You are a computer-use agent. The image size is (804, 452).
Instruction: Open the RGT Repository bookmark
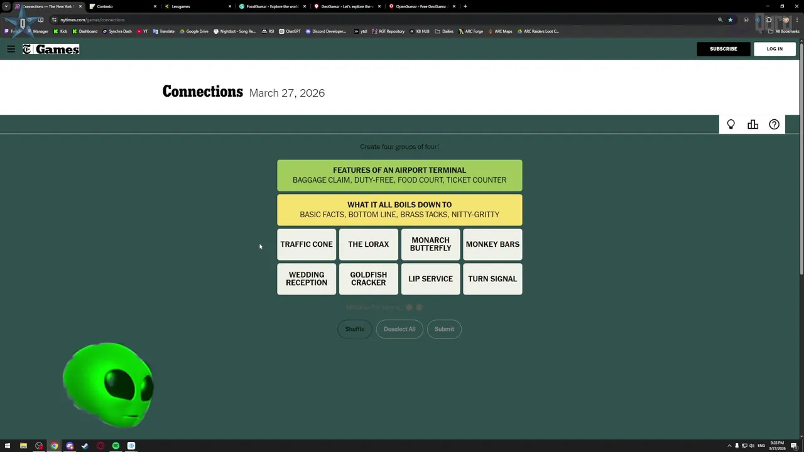click(388, 31)
